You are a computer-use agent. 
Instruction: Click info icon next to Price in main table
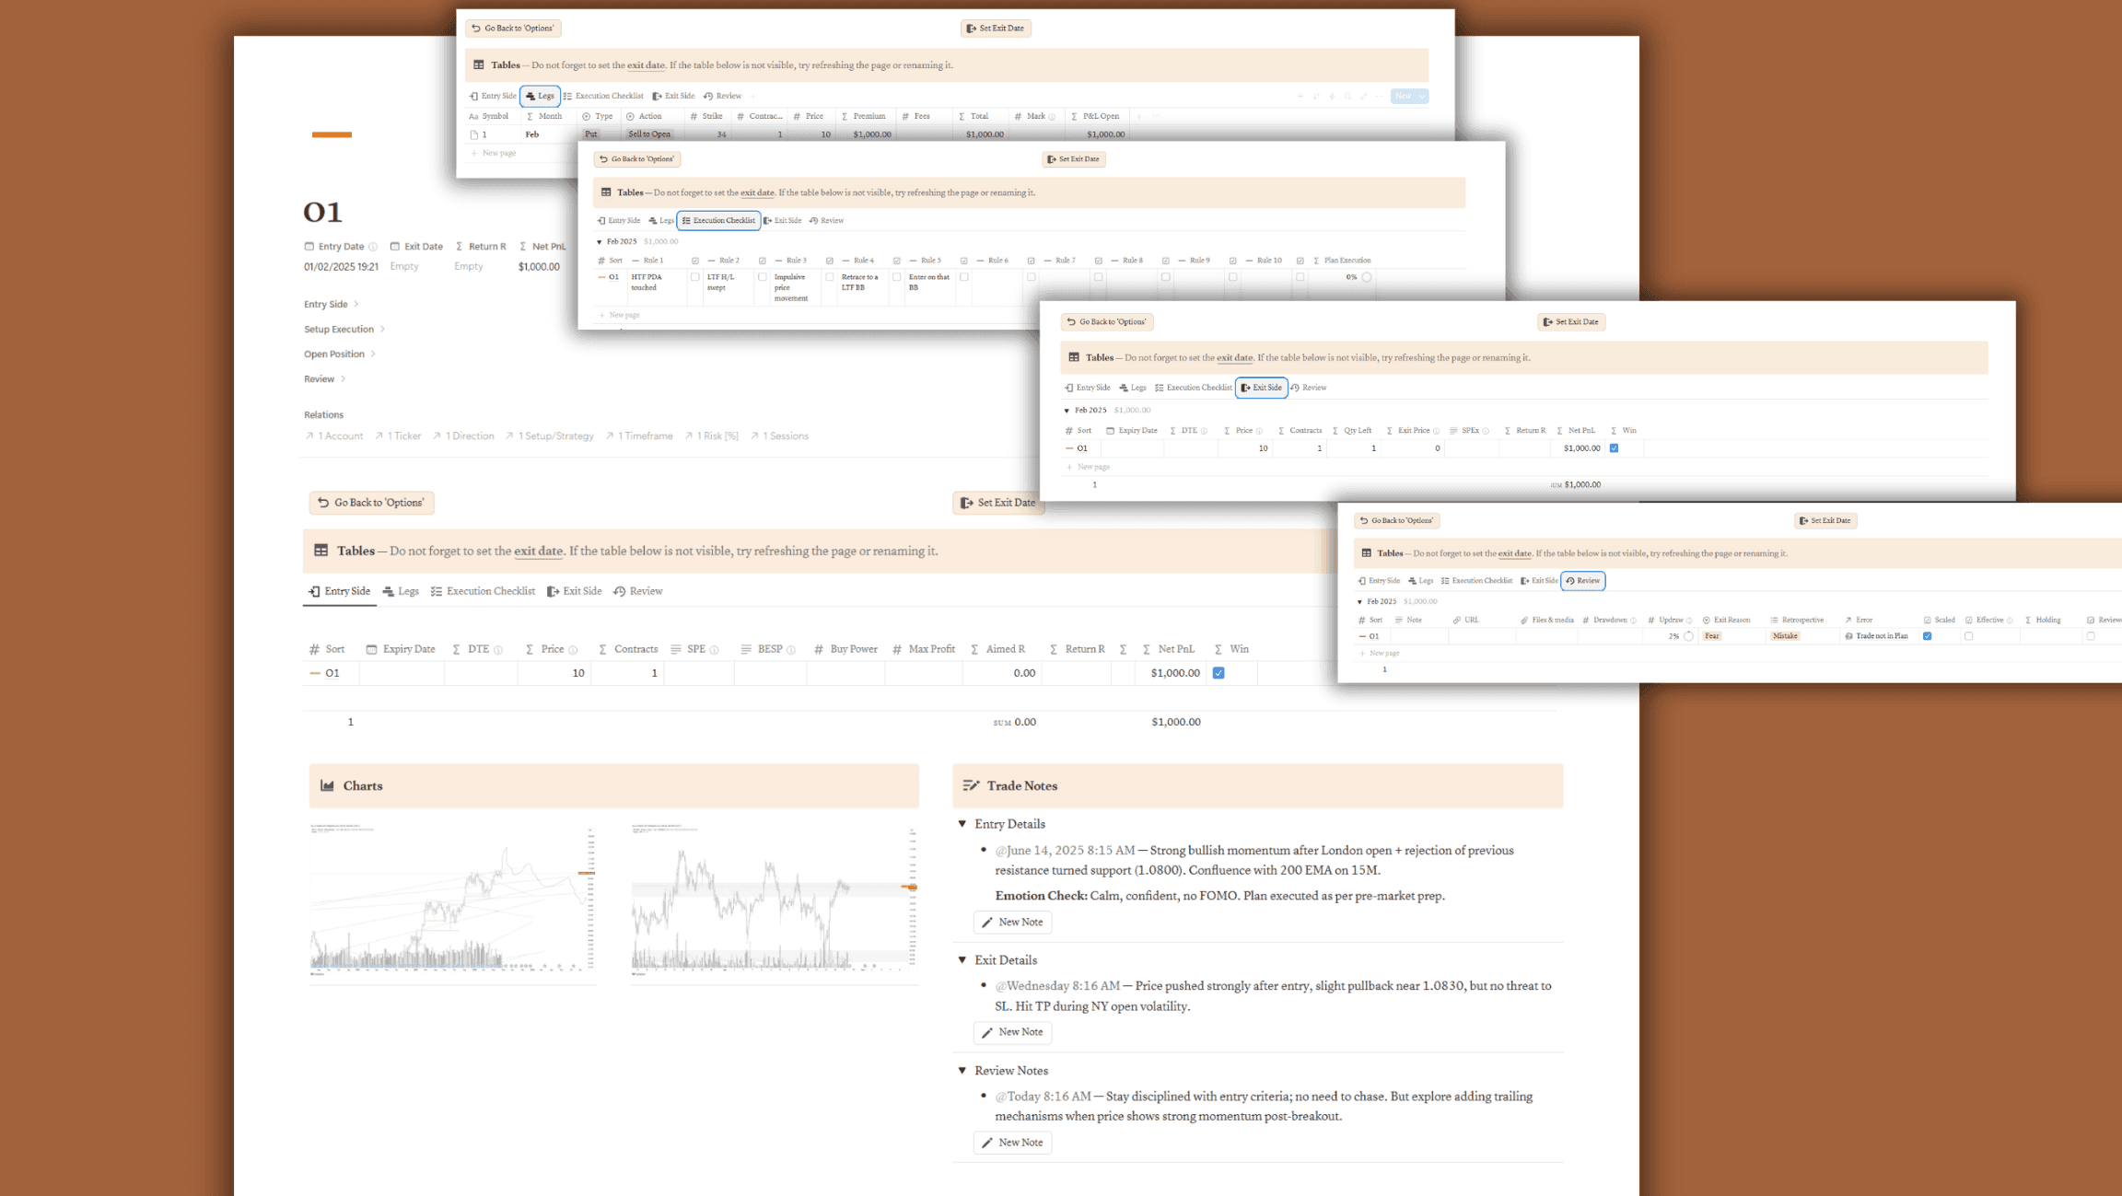click(x=573, y=650)
